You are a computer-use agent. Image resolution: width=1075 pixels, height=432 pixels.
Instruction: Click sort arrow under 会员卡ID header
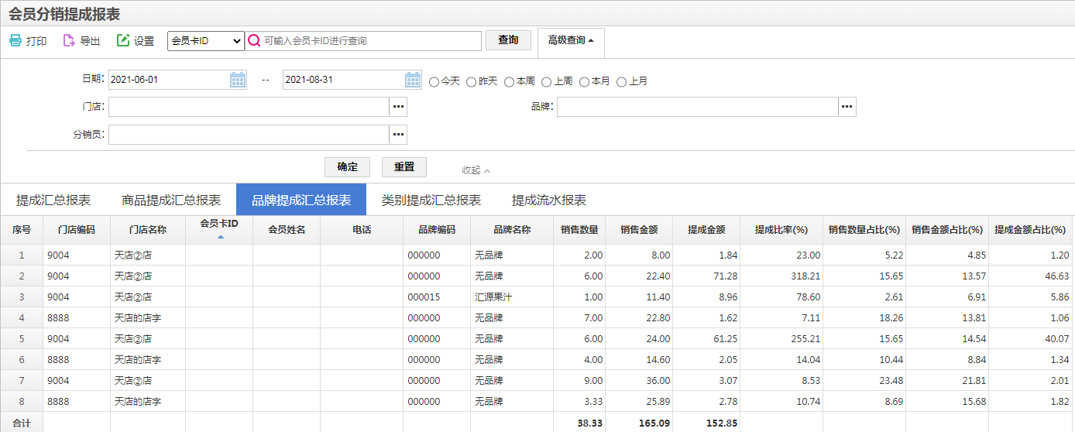(220, 237)
